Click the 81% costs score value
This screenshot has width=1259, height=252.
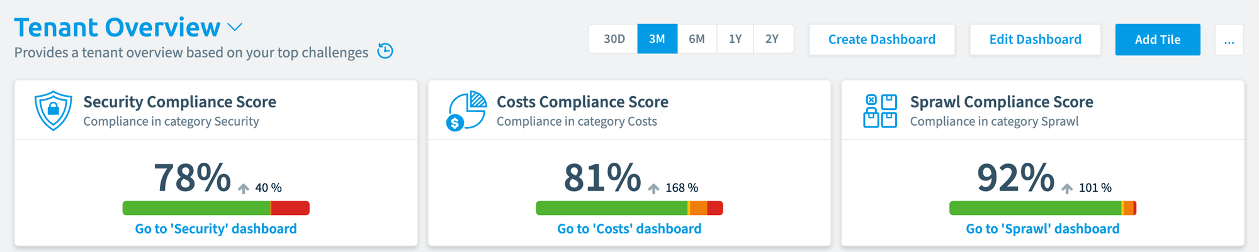602,177
